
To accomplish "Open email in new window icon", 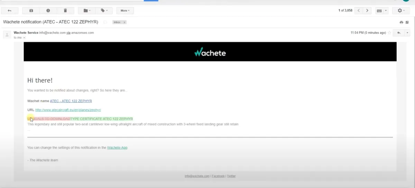I will click(x=407, y=22).
